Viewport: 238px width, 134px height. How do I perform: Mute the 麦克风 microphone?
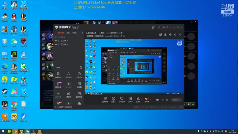[138, 100]
